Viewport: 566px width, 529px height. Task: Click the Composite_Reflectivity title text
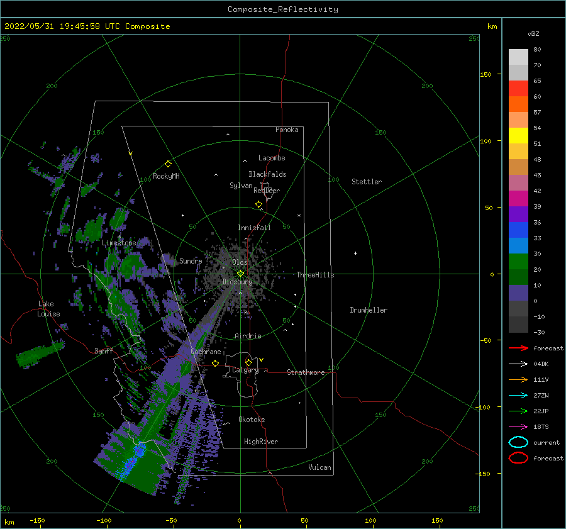[283, 9]
